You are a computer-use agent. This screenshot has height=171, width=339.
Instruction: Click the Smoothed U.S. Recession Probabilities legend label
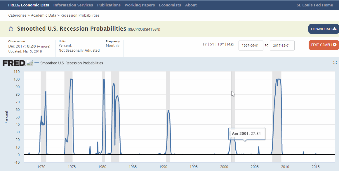[x=72, y=63]
